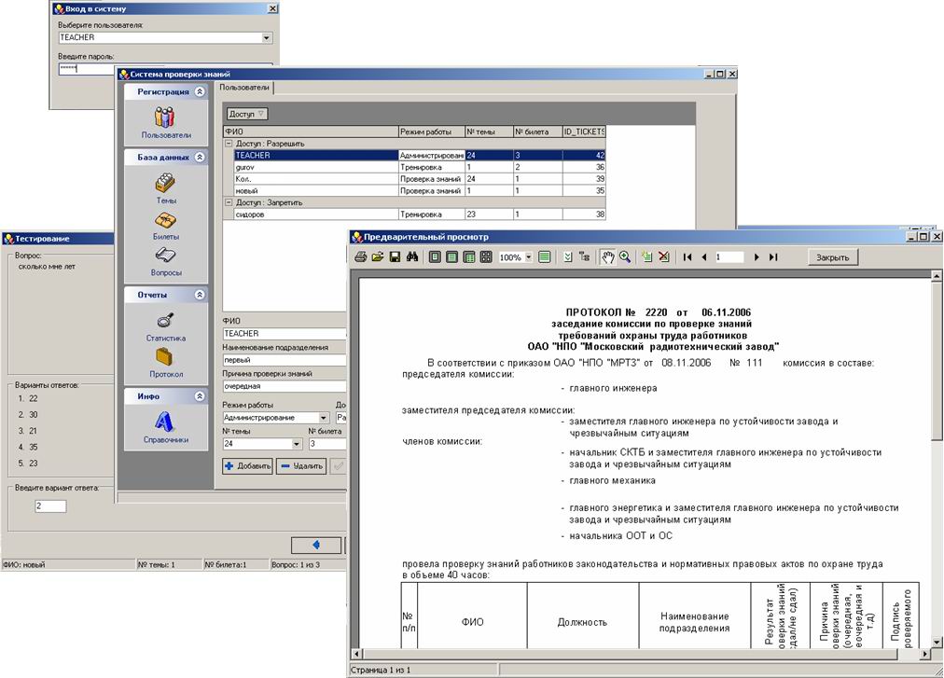Image resolution: width=944 pixels, height=678 pixels.
Task: Collapse the Доступ : Разрешить group
Action: tap(229, 144)
